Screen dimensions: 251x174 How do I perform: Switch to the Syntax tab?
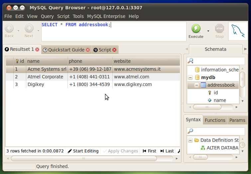tap(193, 120)
